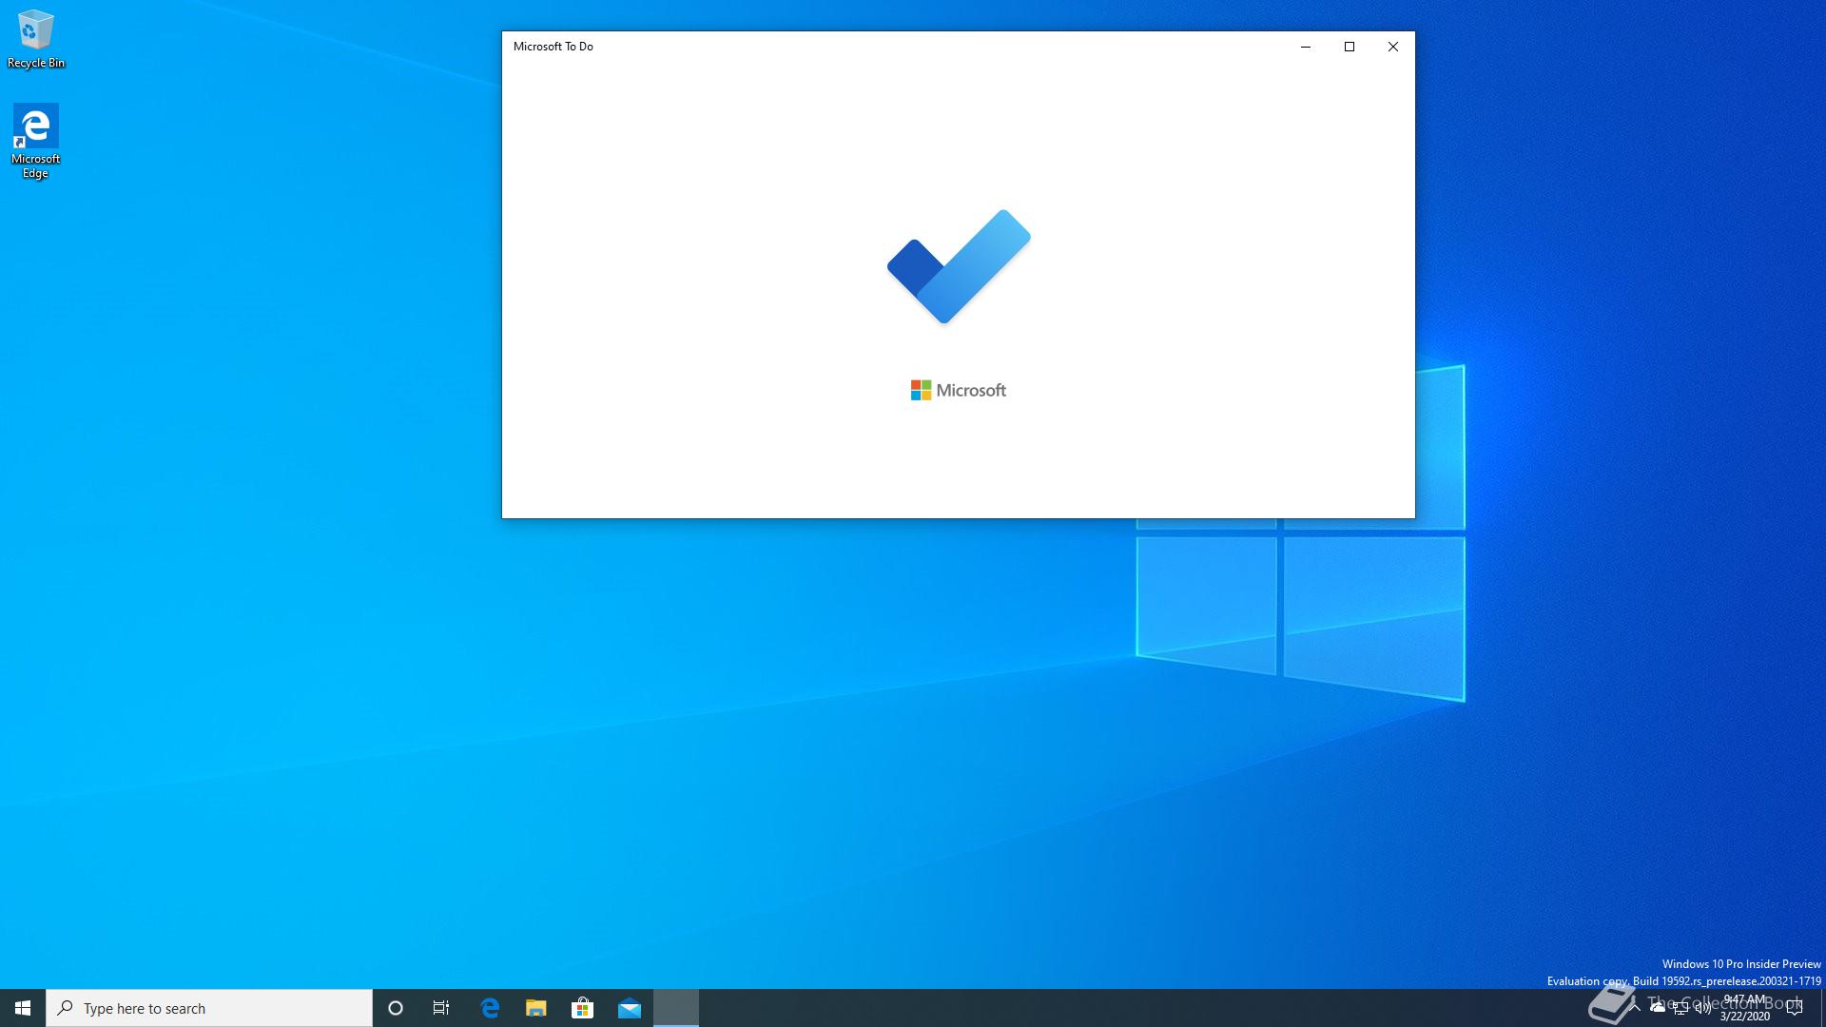Open the volume speaker tray icon
This screenshot has width=1826, height=1027.
1703,1008
